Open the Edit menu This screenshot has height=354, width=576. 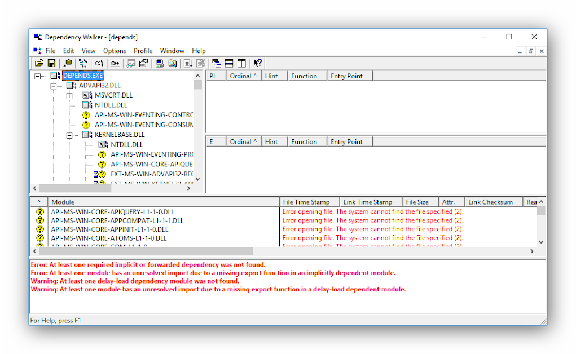click(x=68, y=51)
